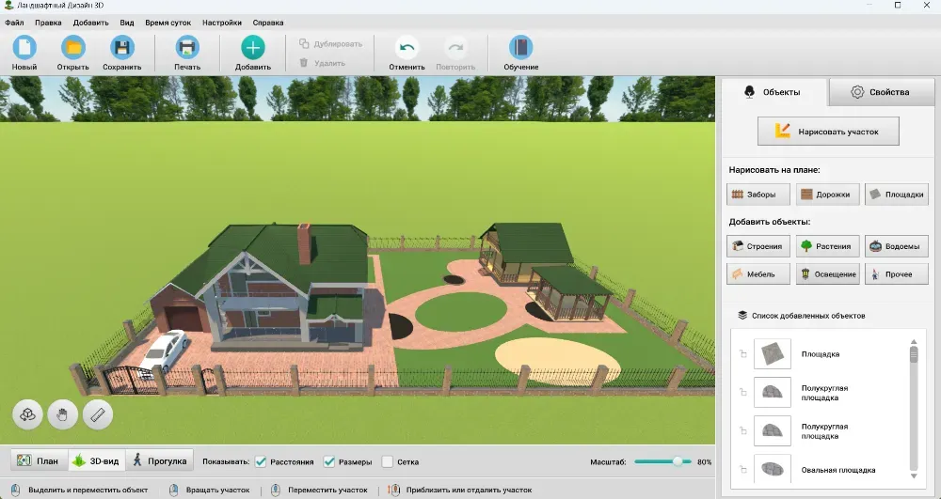
Task: Expand first Полукруглая площадка item
Action: pos(743,393)
